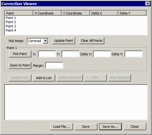Click the X coordinate input field
The image size is (152, 135).
click(x=47, y=54)
